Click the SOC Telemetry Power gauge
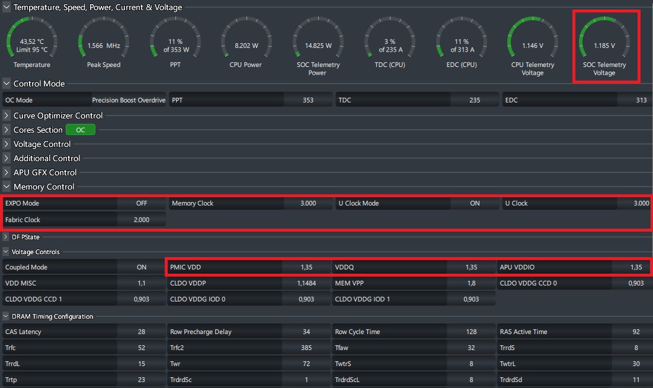This screenshot has width=653, height=388. tap(318, 46)
